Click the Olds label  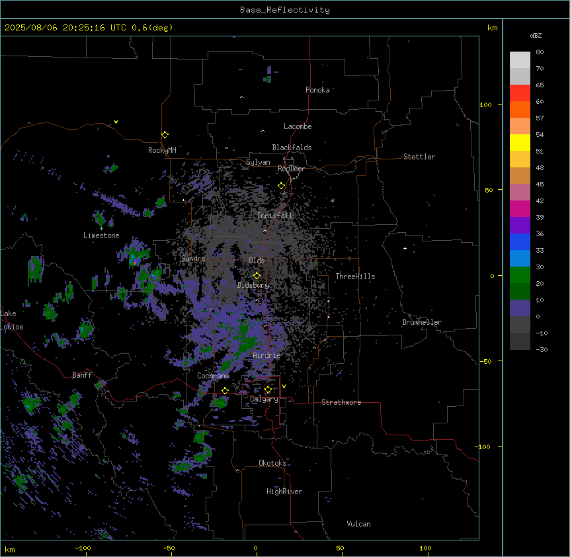click(x=257, y=261)
